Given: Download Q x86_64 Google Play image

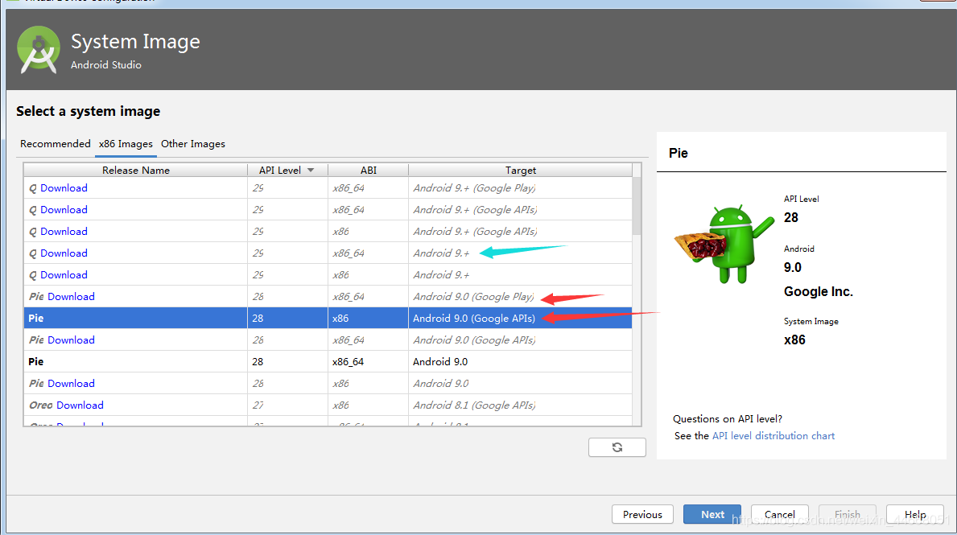Looking at the screenshot, I should point(64,188).
